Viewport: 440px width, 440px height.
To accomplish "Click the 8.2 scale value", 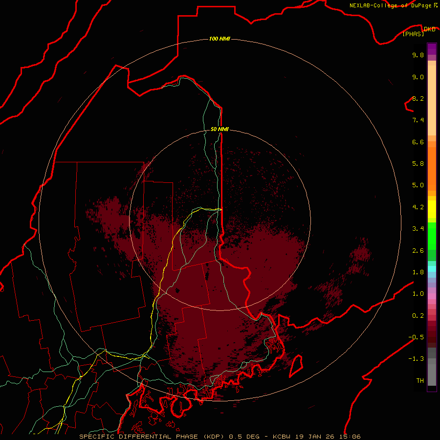I will tap(418, 98).
